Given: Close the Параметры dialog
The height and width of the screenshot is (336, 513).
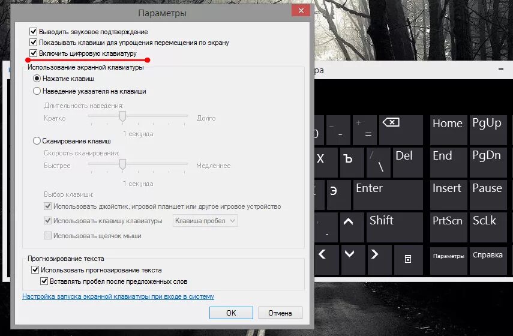Looking at the screenshot, I should coord(301,10).
